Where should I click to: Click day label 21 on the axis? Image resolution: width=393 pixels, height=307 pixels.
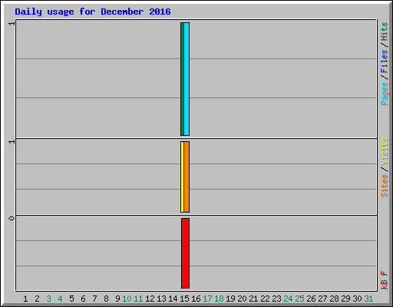click(253, 299)
